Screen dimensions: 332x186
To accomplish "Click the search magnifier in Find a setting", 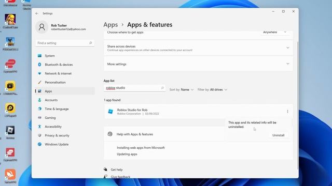I will pos(91,43).
